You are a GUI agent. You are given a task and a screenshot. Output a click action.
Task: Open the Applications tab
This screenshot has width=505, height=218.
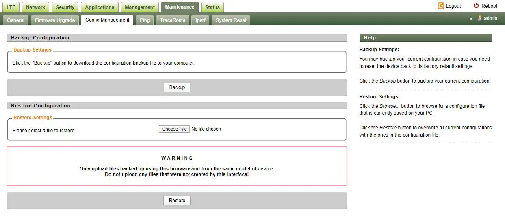[100, 7]
